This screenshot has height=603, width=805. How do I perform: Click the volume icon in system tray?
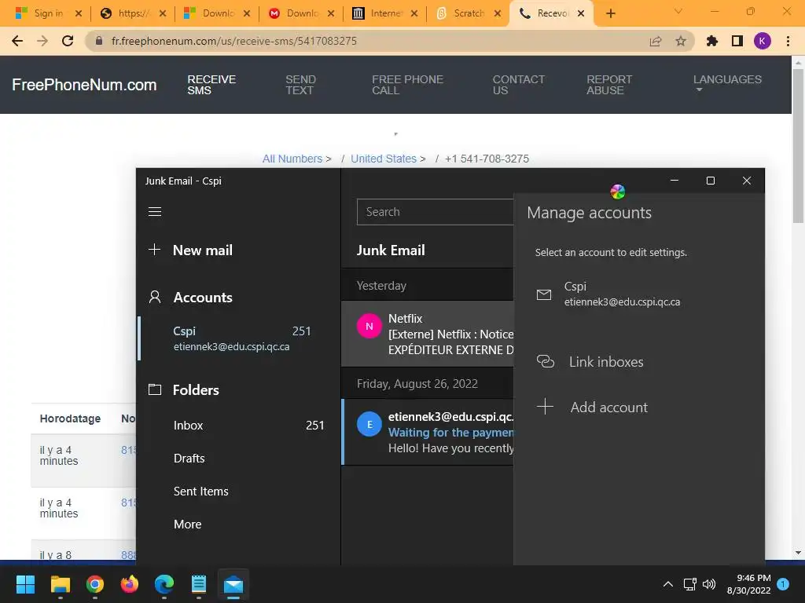(x=709, y=584)
